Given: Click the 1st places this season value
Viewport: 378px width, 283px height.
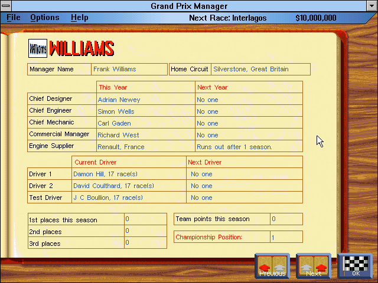Looking at the screenshot, I should [128, 219].
